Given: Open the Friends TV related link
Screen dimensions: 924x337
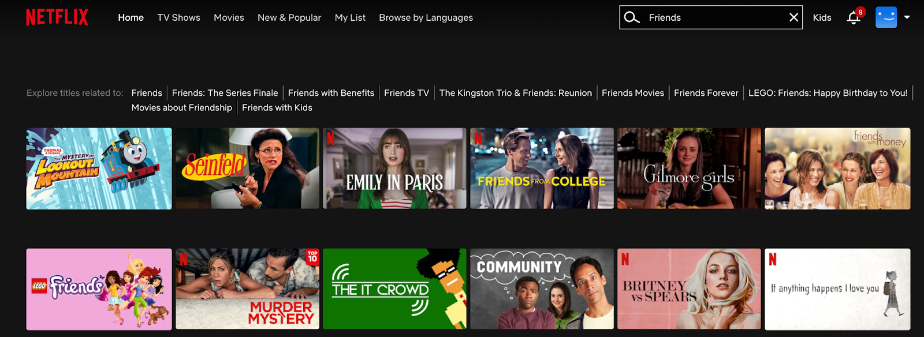Looking at the screenshot, I should [x=407, y=93].
